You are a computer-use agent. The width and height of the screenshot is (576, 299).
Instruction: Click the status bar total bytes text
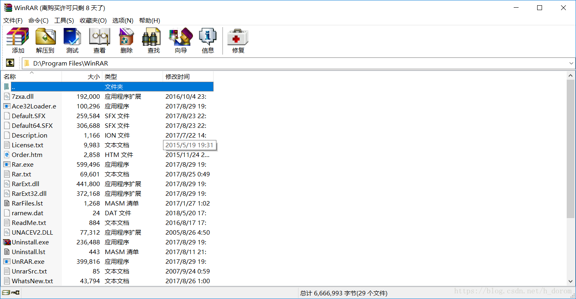pyautogui.click(x=344, y=293)
